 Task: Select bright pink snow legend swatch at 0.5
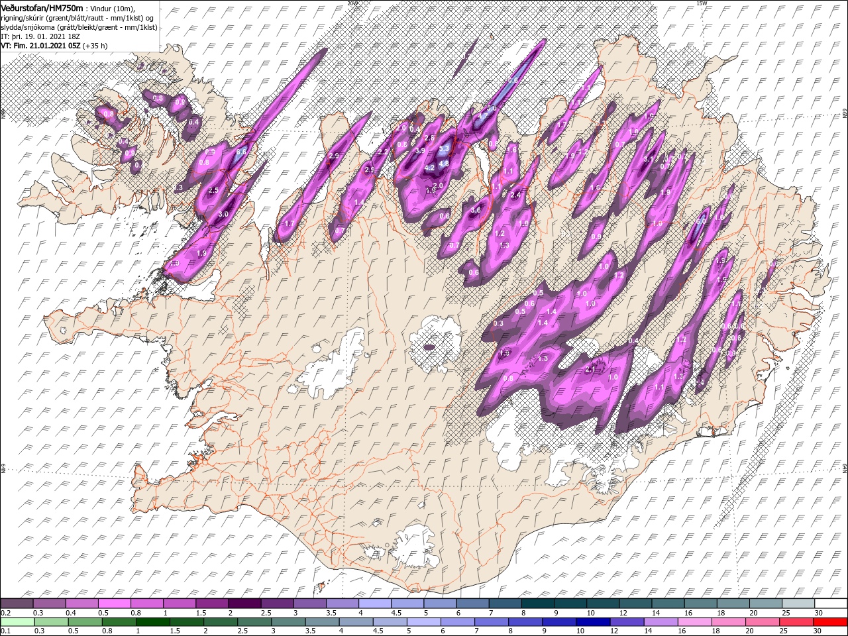[x=114, y=604]
